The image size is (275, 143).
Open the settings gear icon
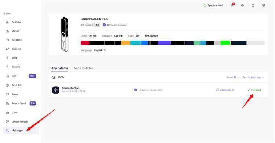pos(263,5)
